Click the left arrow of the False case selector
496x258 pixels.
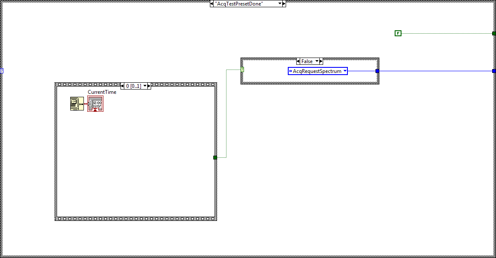(x=298, y=61)
